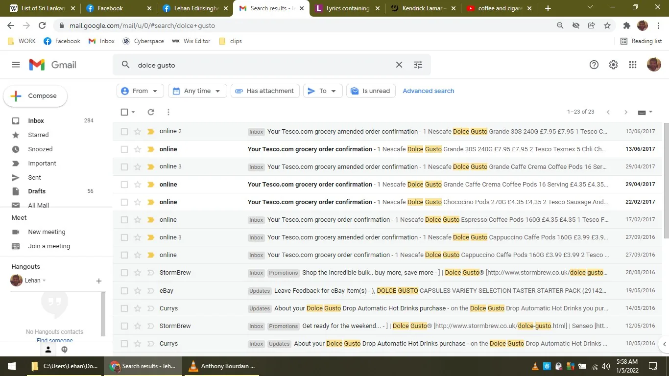Refresh the search results list
Screen dimensions: 669x376
pos(150,112)
